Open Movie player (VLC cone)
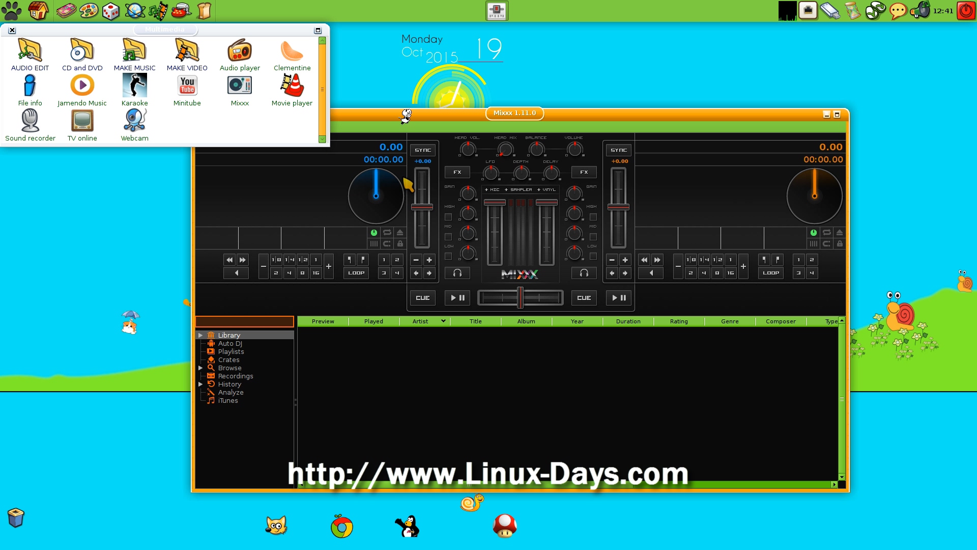This screenshot has width=977, height=550. 292,90
